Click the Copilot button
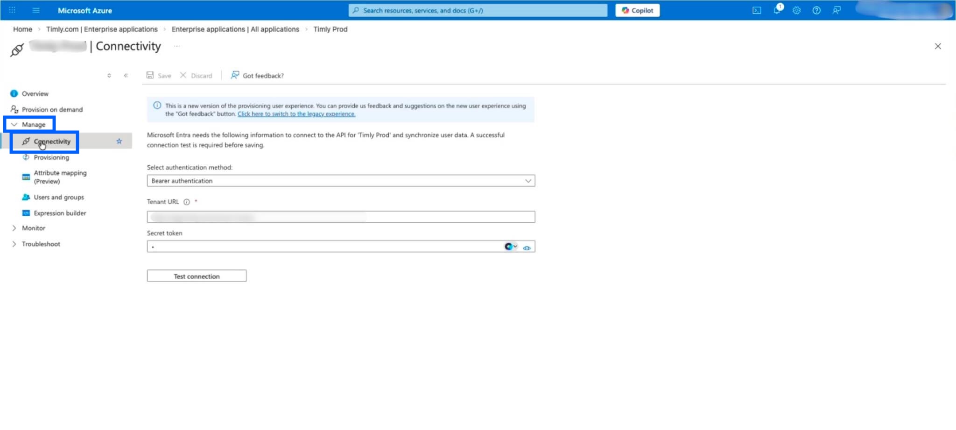 point(637,10)
